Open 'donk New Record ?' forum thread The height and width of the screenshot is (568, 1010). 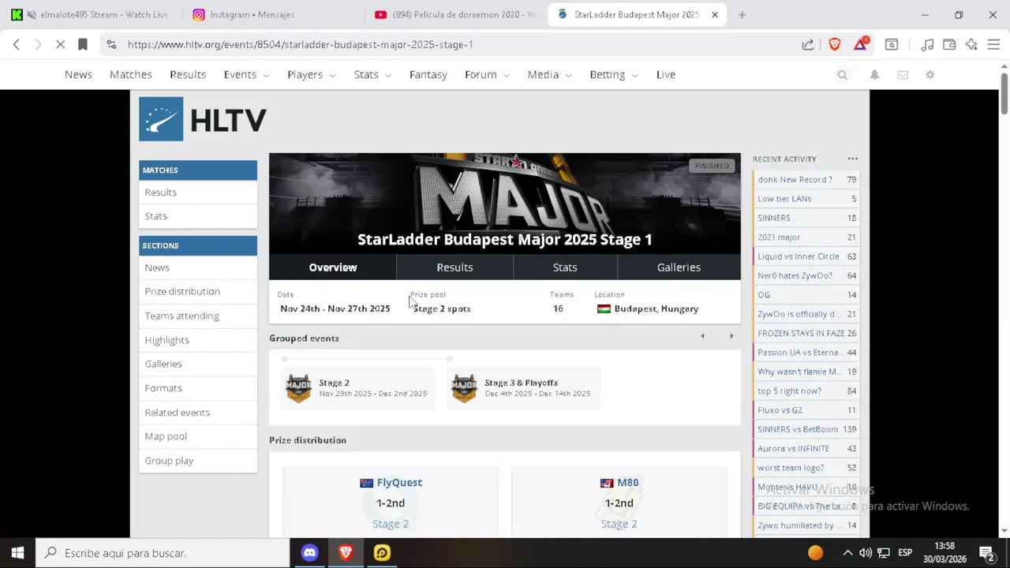806,180
